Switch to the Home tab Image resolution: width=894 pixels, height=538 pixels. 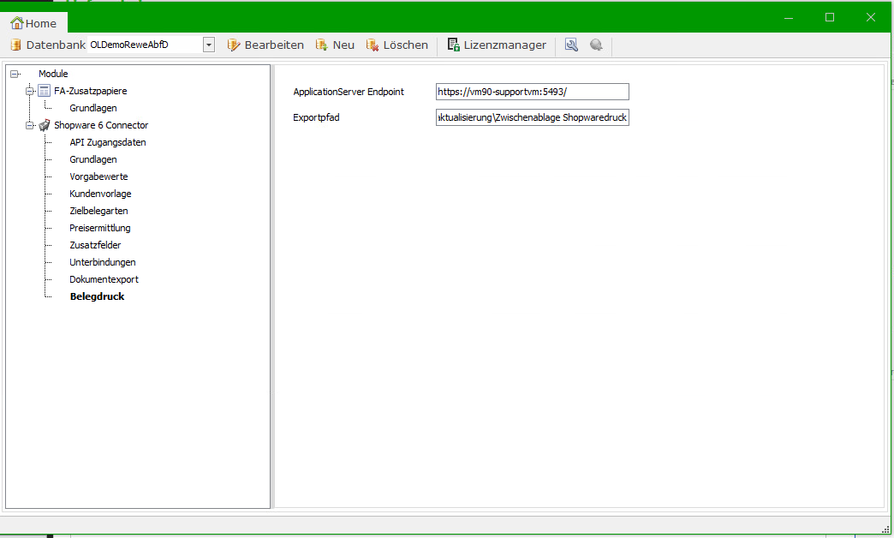[33, 23]
